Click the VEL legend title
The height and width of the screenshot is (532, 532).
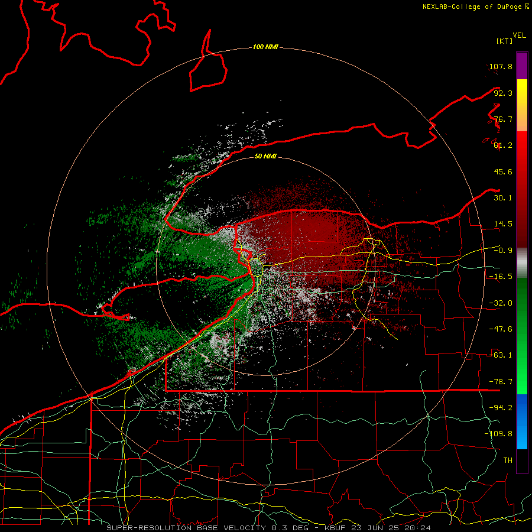(x=519, y=35)
